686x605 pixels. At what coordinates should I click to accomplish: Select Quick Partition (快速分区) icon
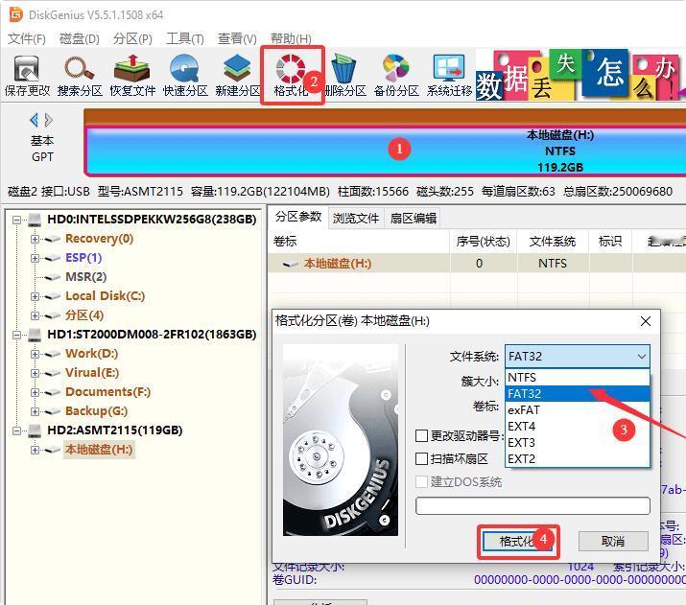tap(184, 69)
